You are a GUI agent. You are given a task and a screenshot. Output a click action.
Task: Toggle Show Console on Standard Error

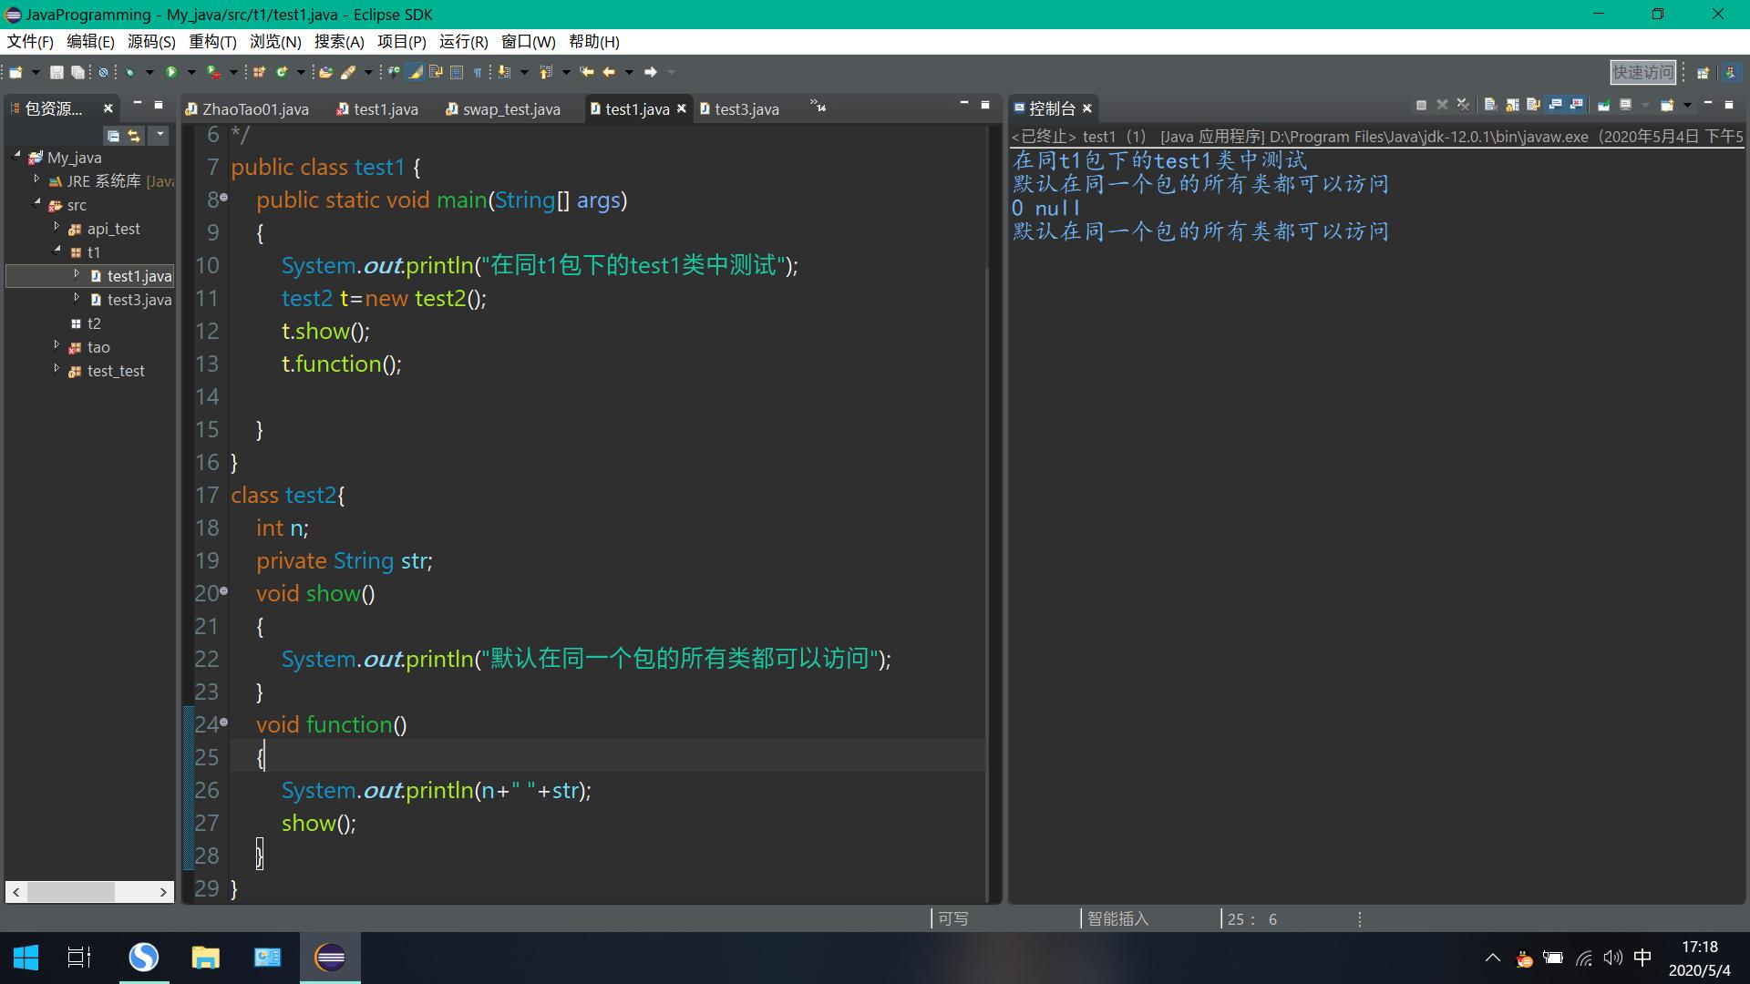(1576, 105)
